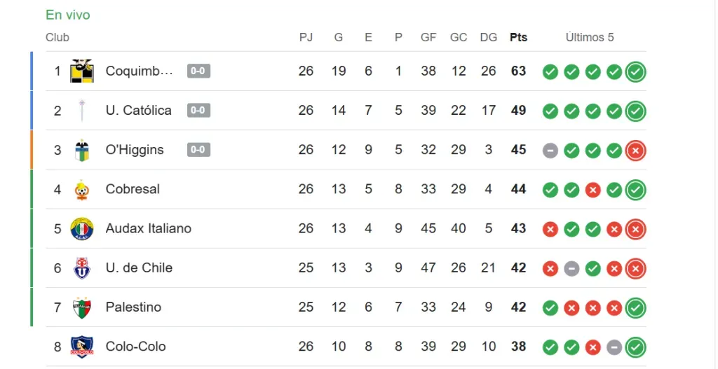Open O'Higgins' live 0-0 score badge
This screenshot has width=718, height=369.
pyautogui.click(x=199, y=150)
